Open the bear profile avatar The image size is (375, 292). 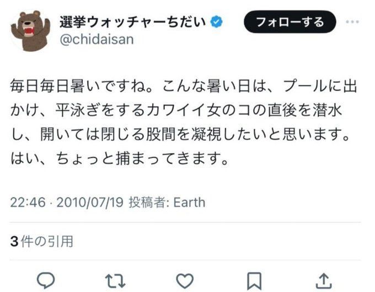click(29, 30)
